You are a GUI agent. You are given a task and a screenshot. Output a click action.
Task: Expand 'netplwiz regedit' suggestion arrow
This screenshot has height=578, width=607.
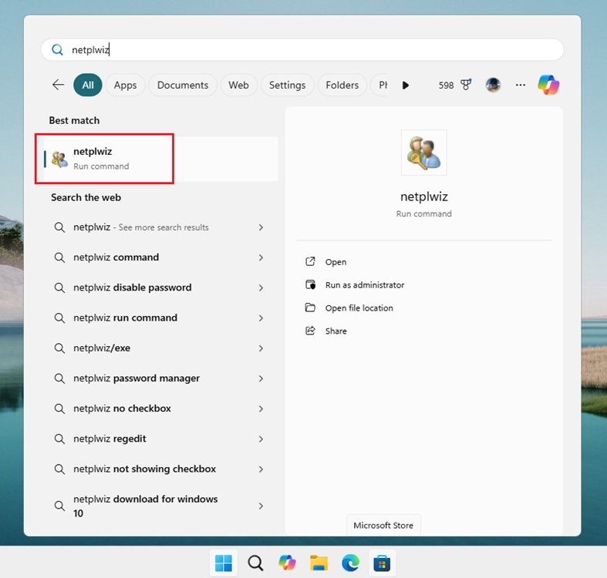click(x=261, y=439)
